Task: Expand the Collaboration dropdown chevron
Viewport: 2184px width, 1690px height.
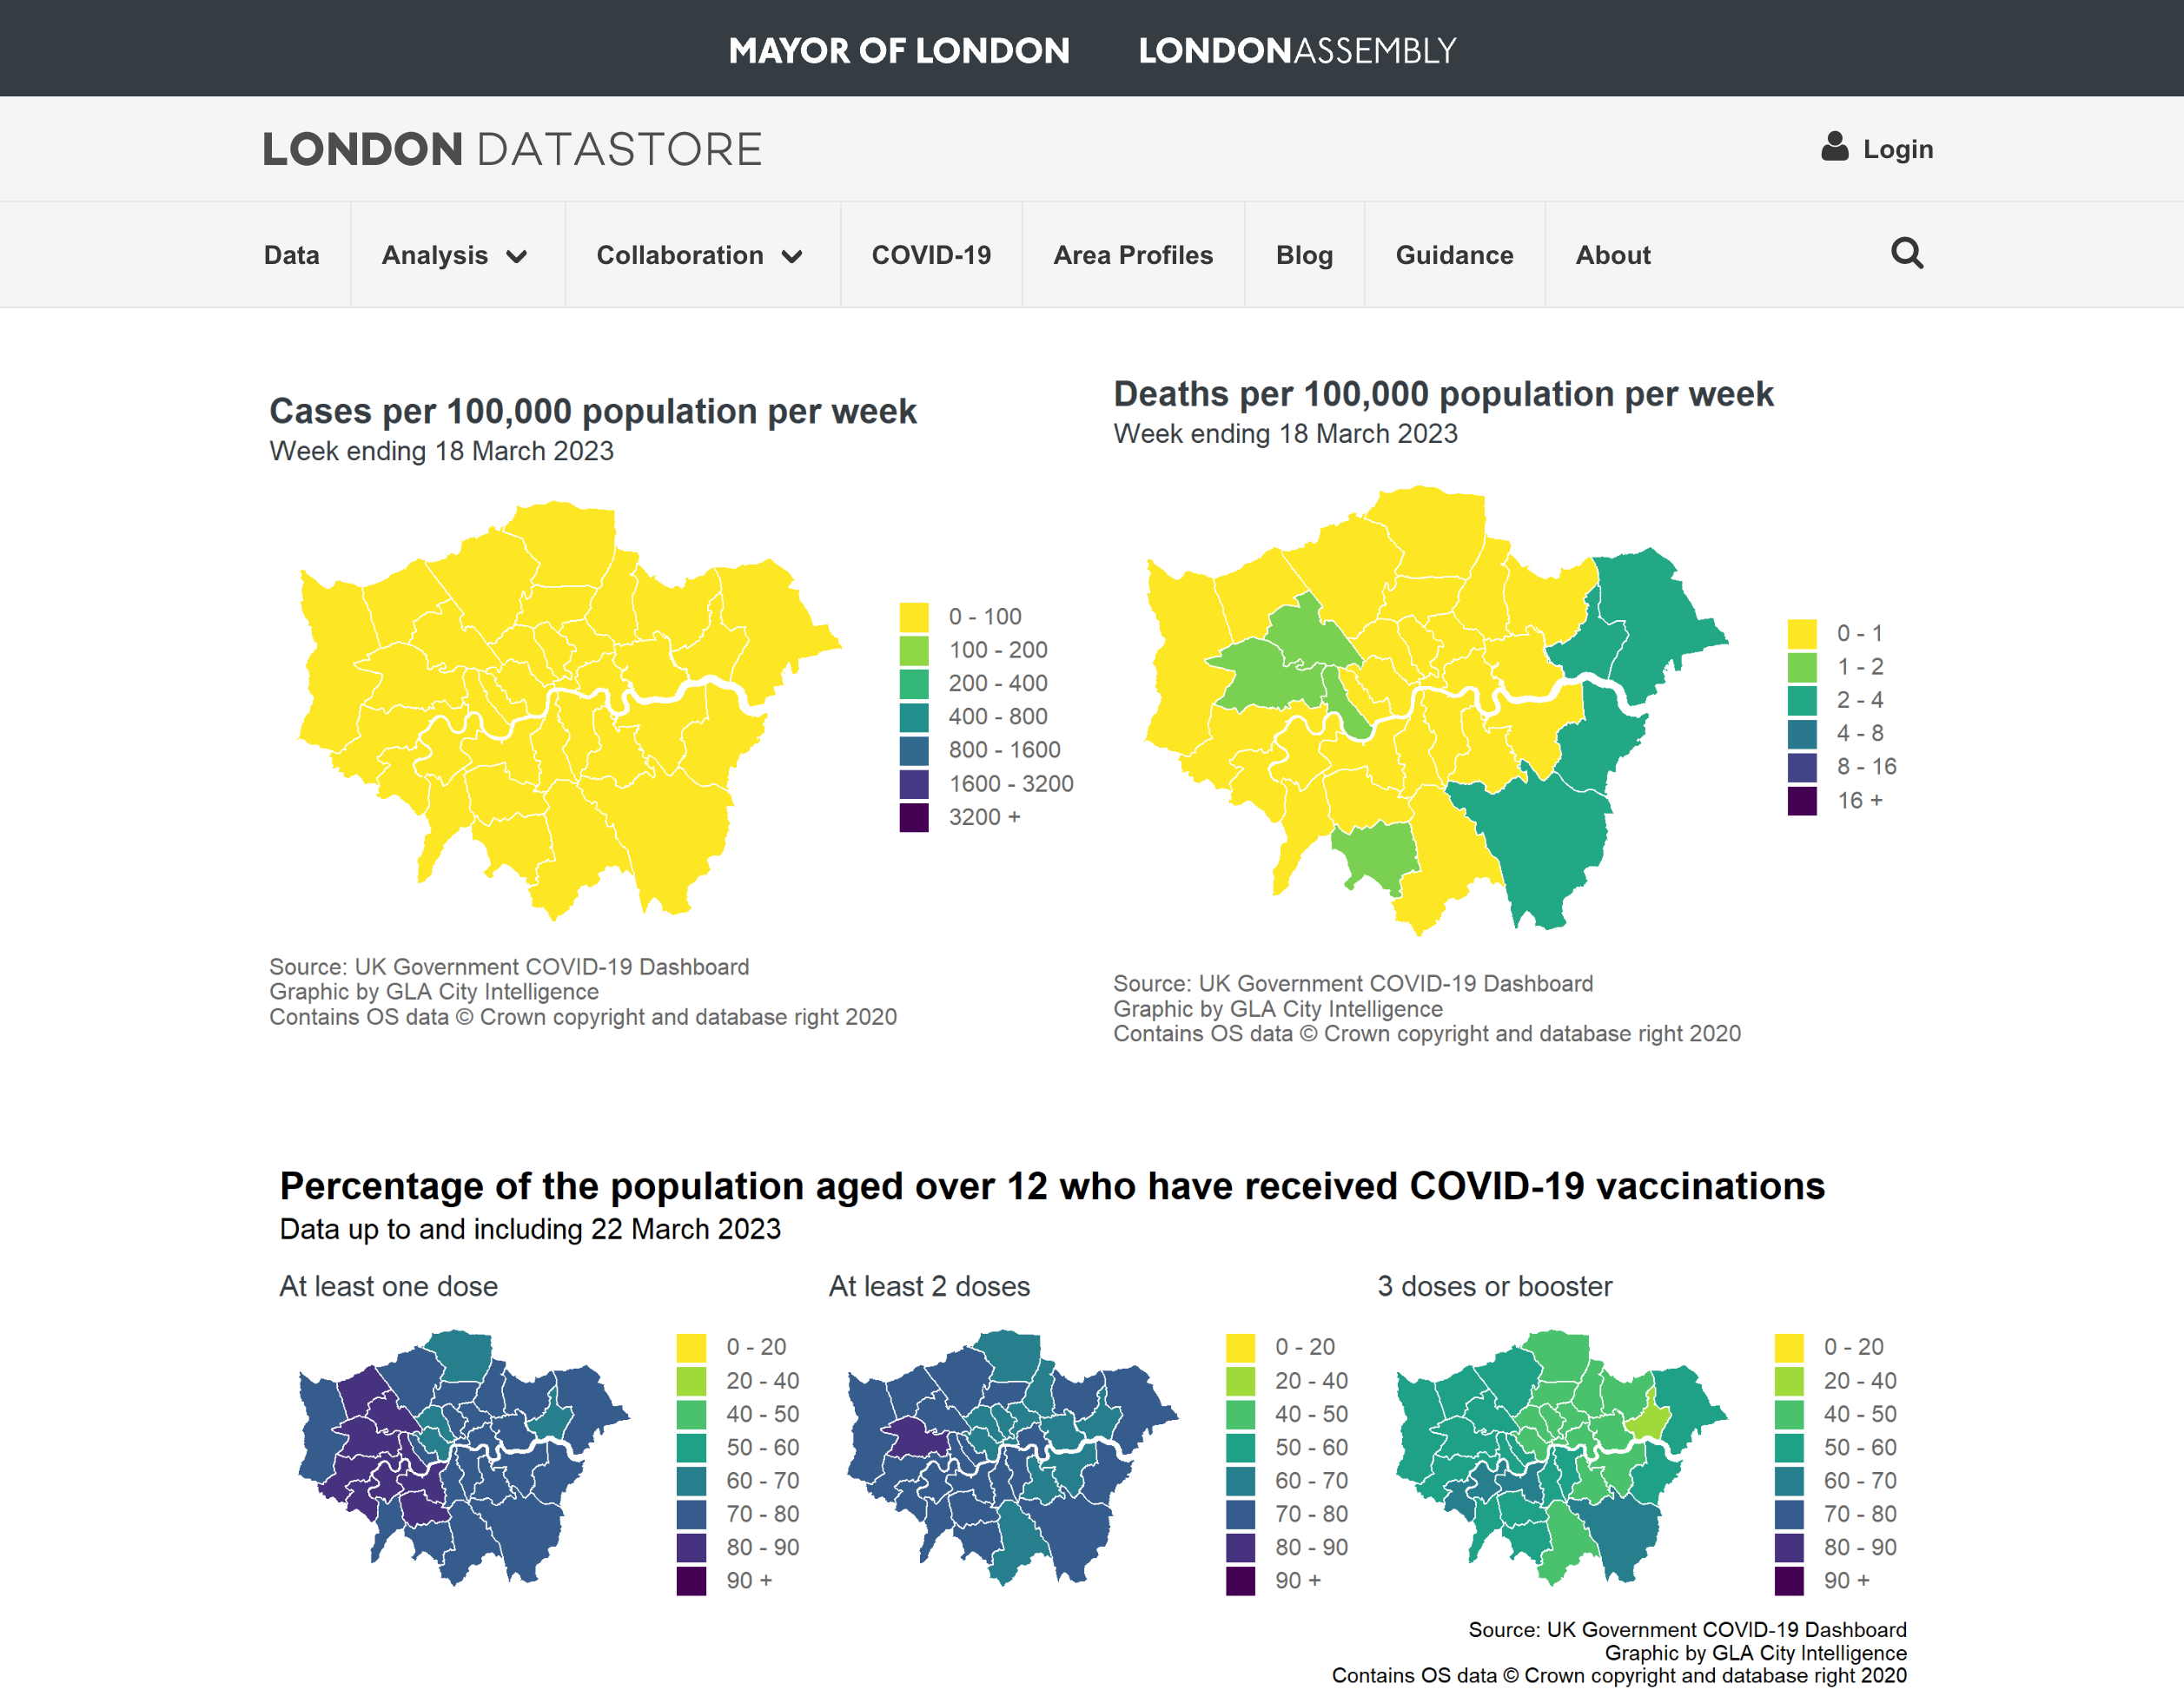Action: [792, 257]
